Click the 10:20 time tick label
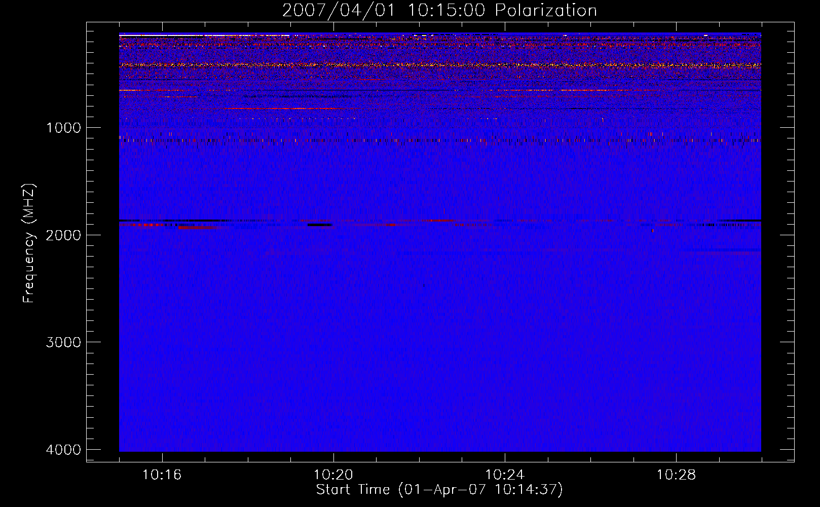820x507 pixels. [x=333, y=475]
